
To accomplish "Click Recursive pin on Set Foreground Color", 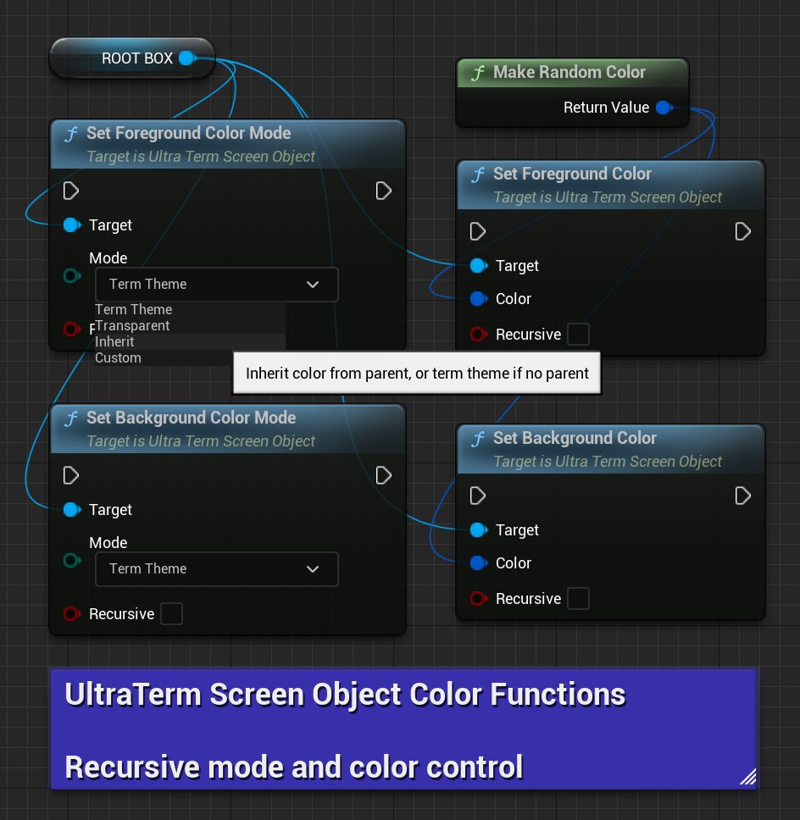I will (x=479, y=334).
